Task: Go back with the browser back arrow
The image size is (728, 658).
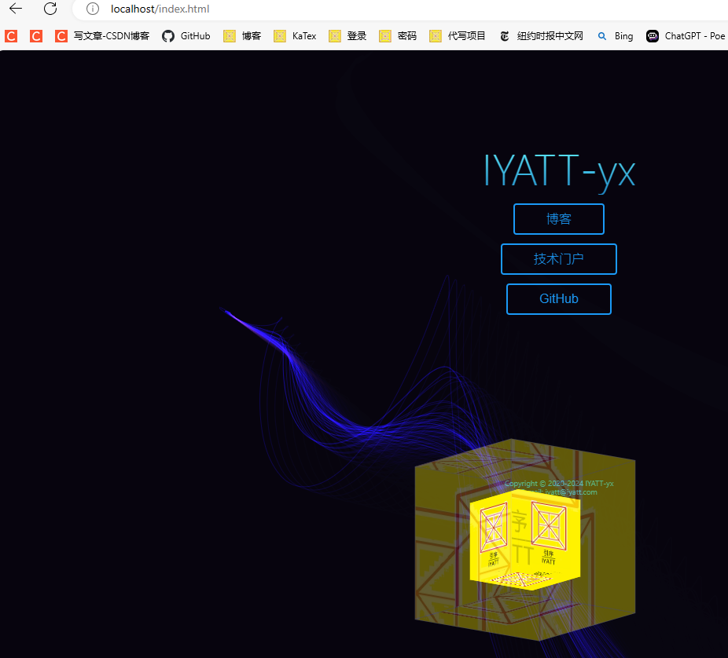Action: click(16, 9)
